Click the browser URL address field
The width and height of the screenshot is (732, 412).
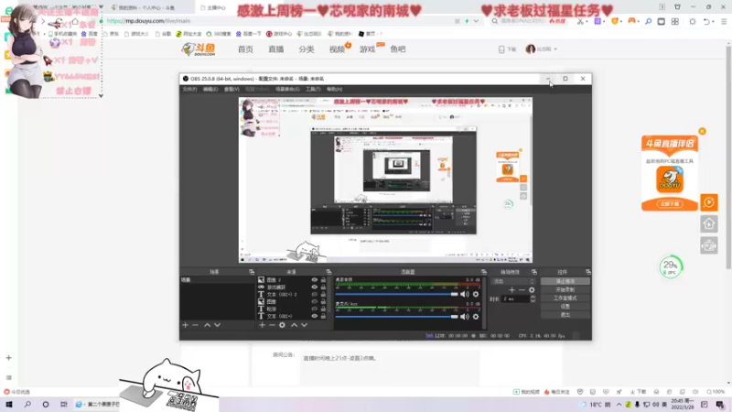tap(280, 21)
